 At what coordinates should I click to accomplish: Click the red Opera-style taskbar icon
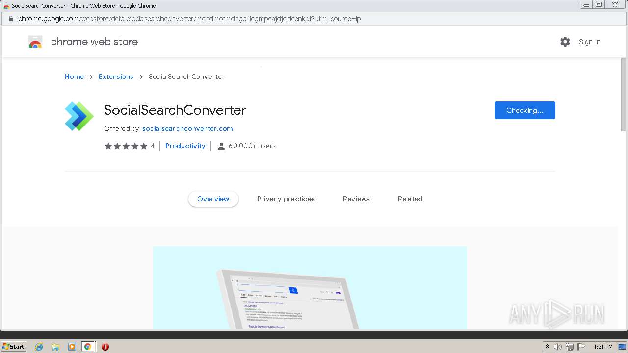coord(105,347)
